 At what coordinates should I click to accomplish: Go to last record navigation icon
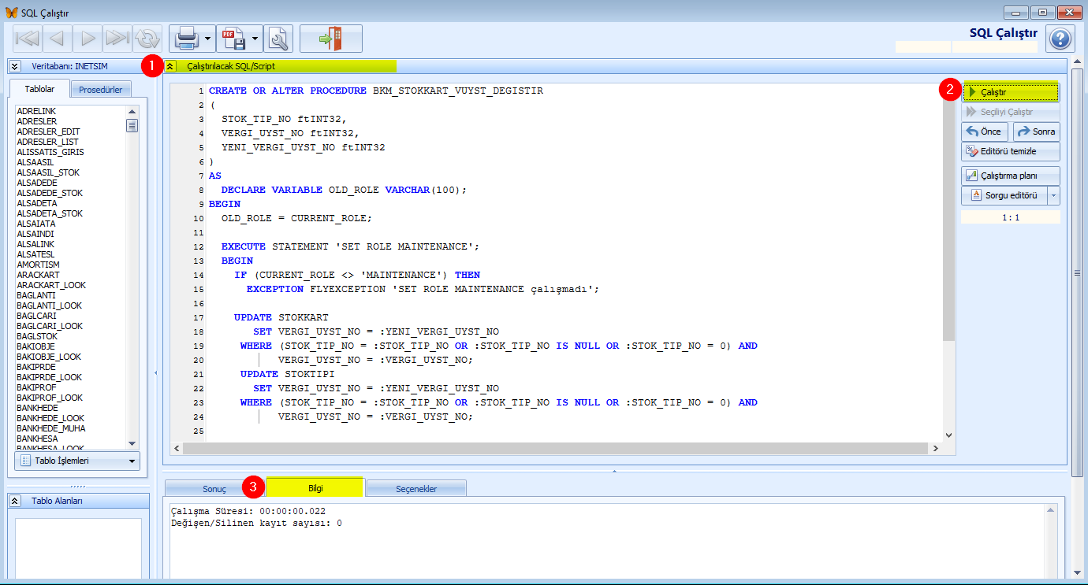tap(117, 38)
